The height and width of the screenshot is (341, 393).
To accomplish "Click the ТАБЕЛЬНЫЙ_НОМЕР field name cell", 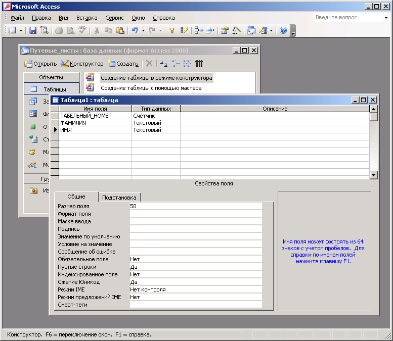I will (x=95, y=116).
